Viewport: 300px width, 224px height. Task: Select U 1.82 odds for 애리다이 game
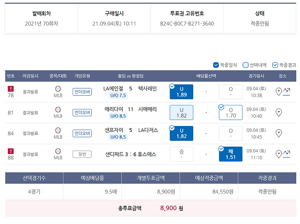click(x=181, y=112)
